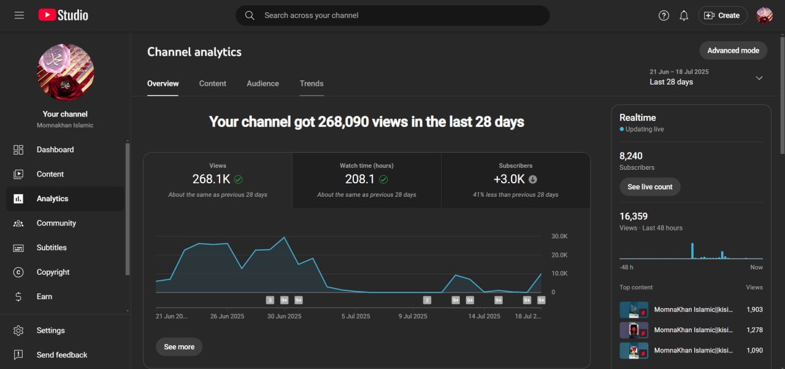The image size is (785, 369).
Task: Open the notifications bell
Action: (x=684, y=15)
